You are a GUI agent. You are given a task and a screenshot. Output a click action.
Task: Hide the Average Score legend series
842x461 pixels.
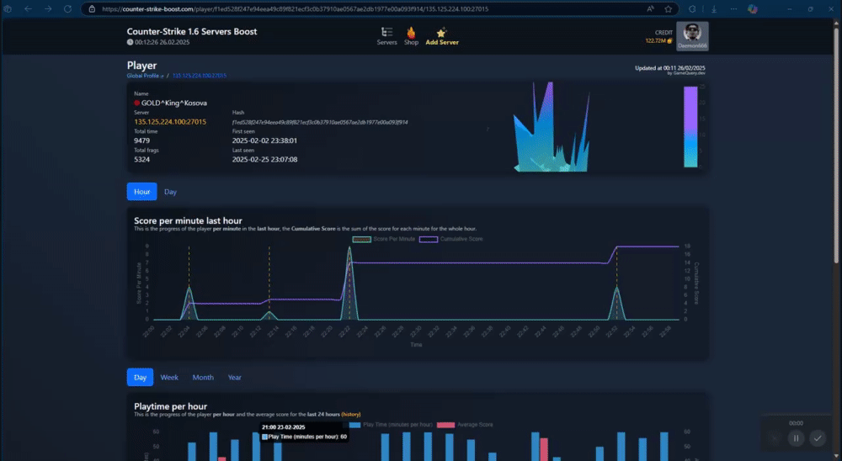pos(465,425)
